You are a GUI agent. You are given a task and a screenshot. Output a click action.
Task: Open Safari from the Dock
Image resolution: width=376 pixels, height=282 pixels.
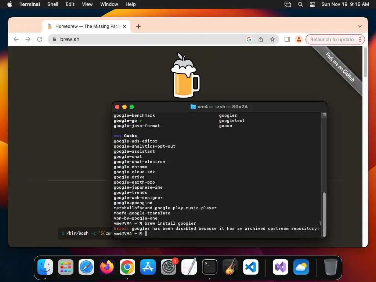(86, 267)
